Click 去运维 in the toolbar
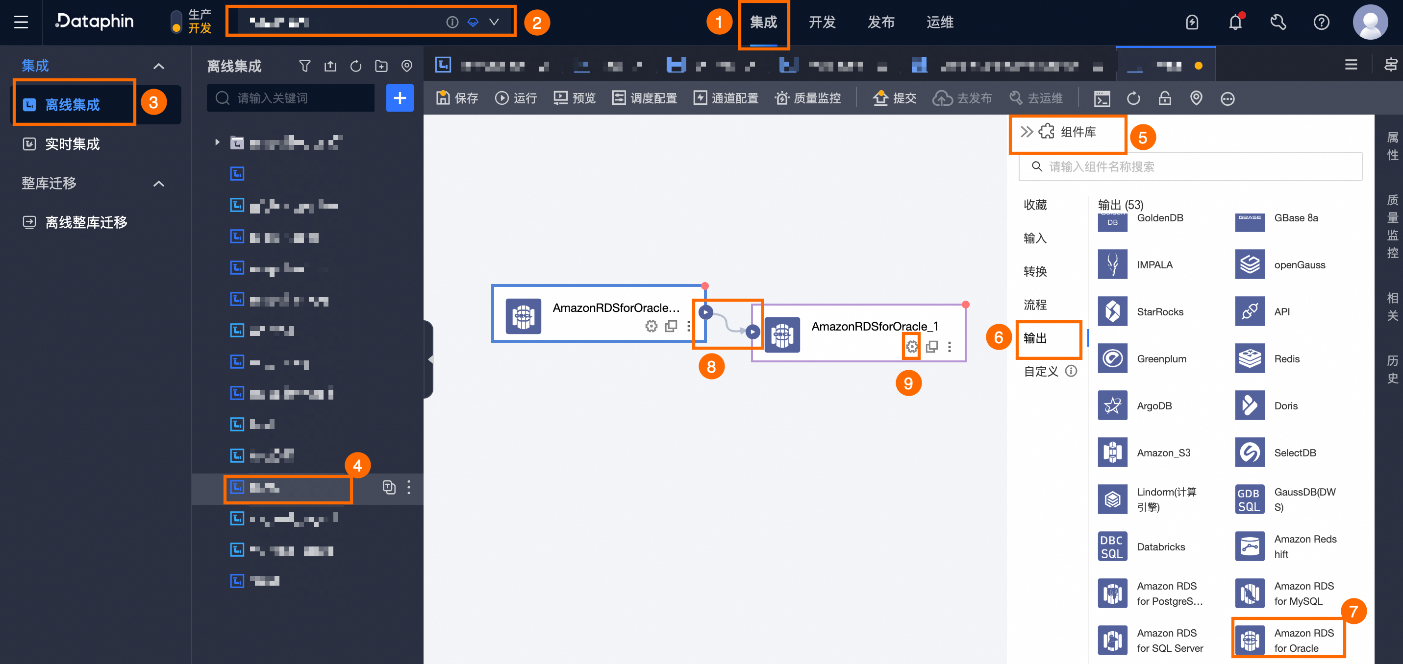The image size is (1403, 664). click(1035, 98)
